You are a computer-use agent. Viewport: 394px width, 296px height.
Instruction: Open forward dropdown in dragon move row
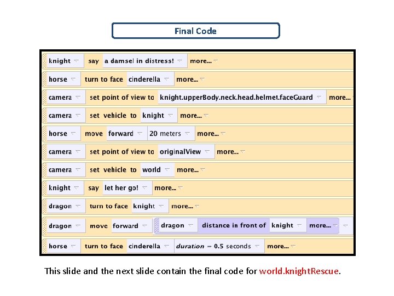tap(131, 226)
